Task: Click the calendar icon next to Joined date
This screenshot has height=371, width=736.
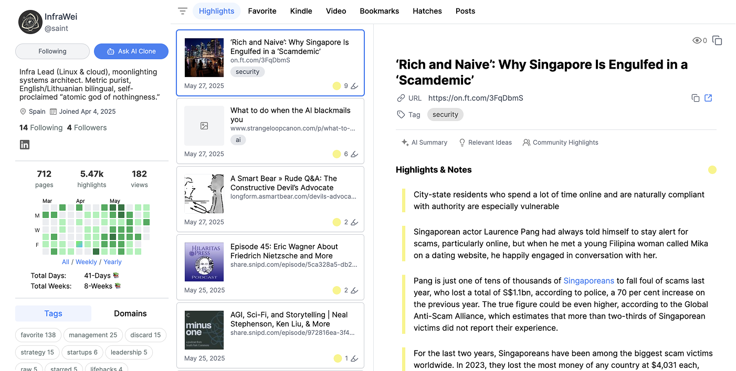Action: [x=53, y=112]
